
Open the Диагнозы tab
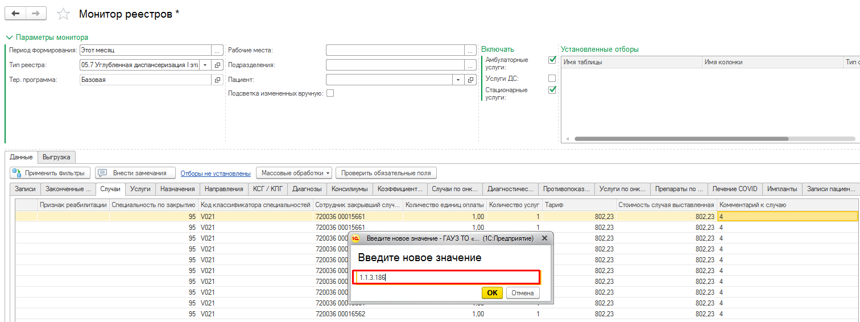click(307, 189)
